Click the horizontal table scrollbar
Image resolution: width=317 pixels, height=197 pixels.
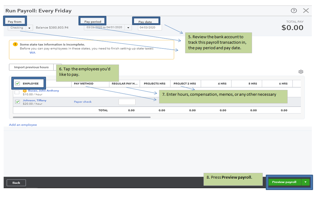82,117
